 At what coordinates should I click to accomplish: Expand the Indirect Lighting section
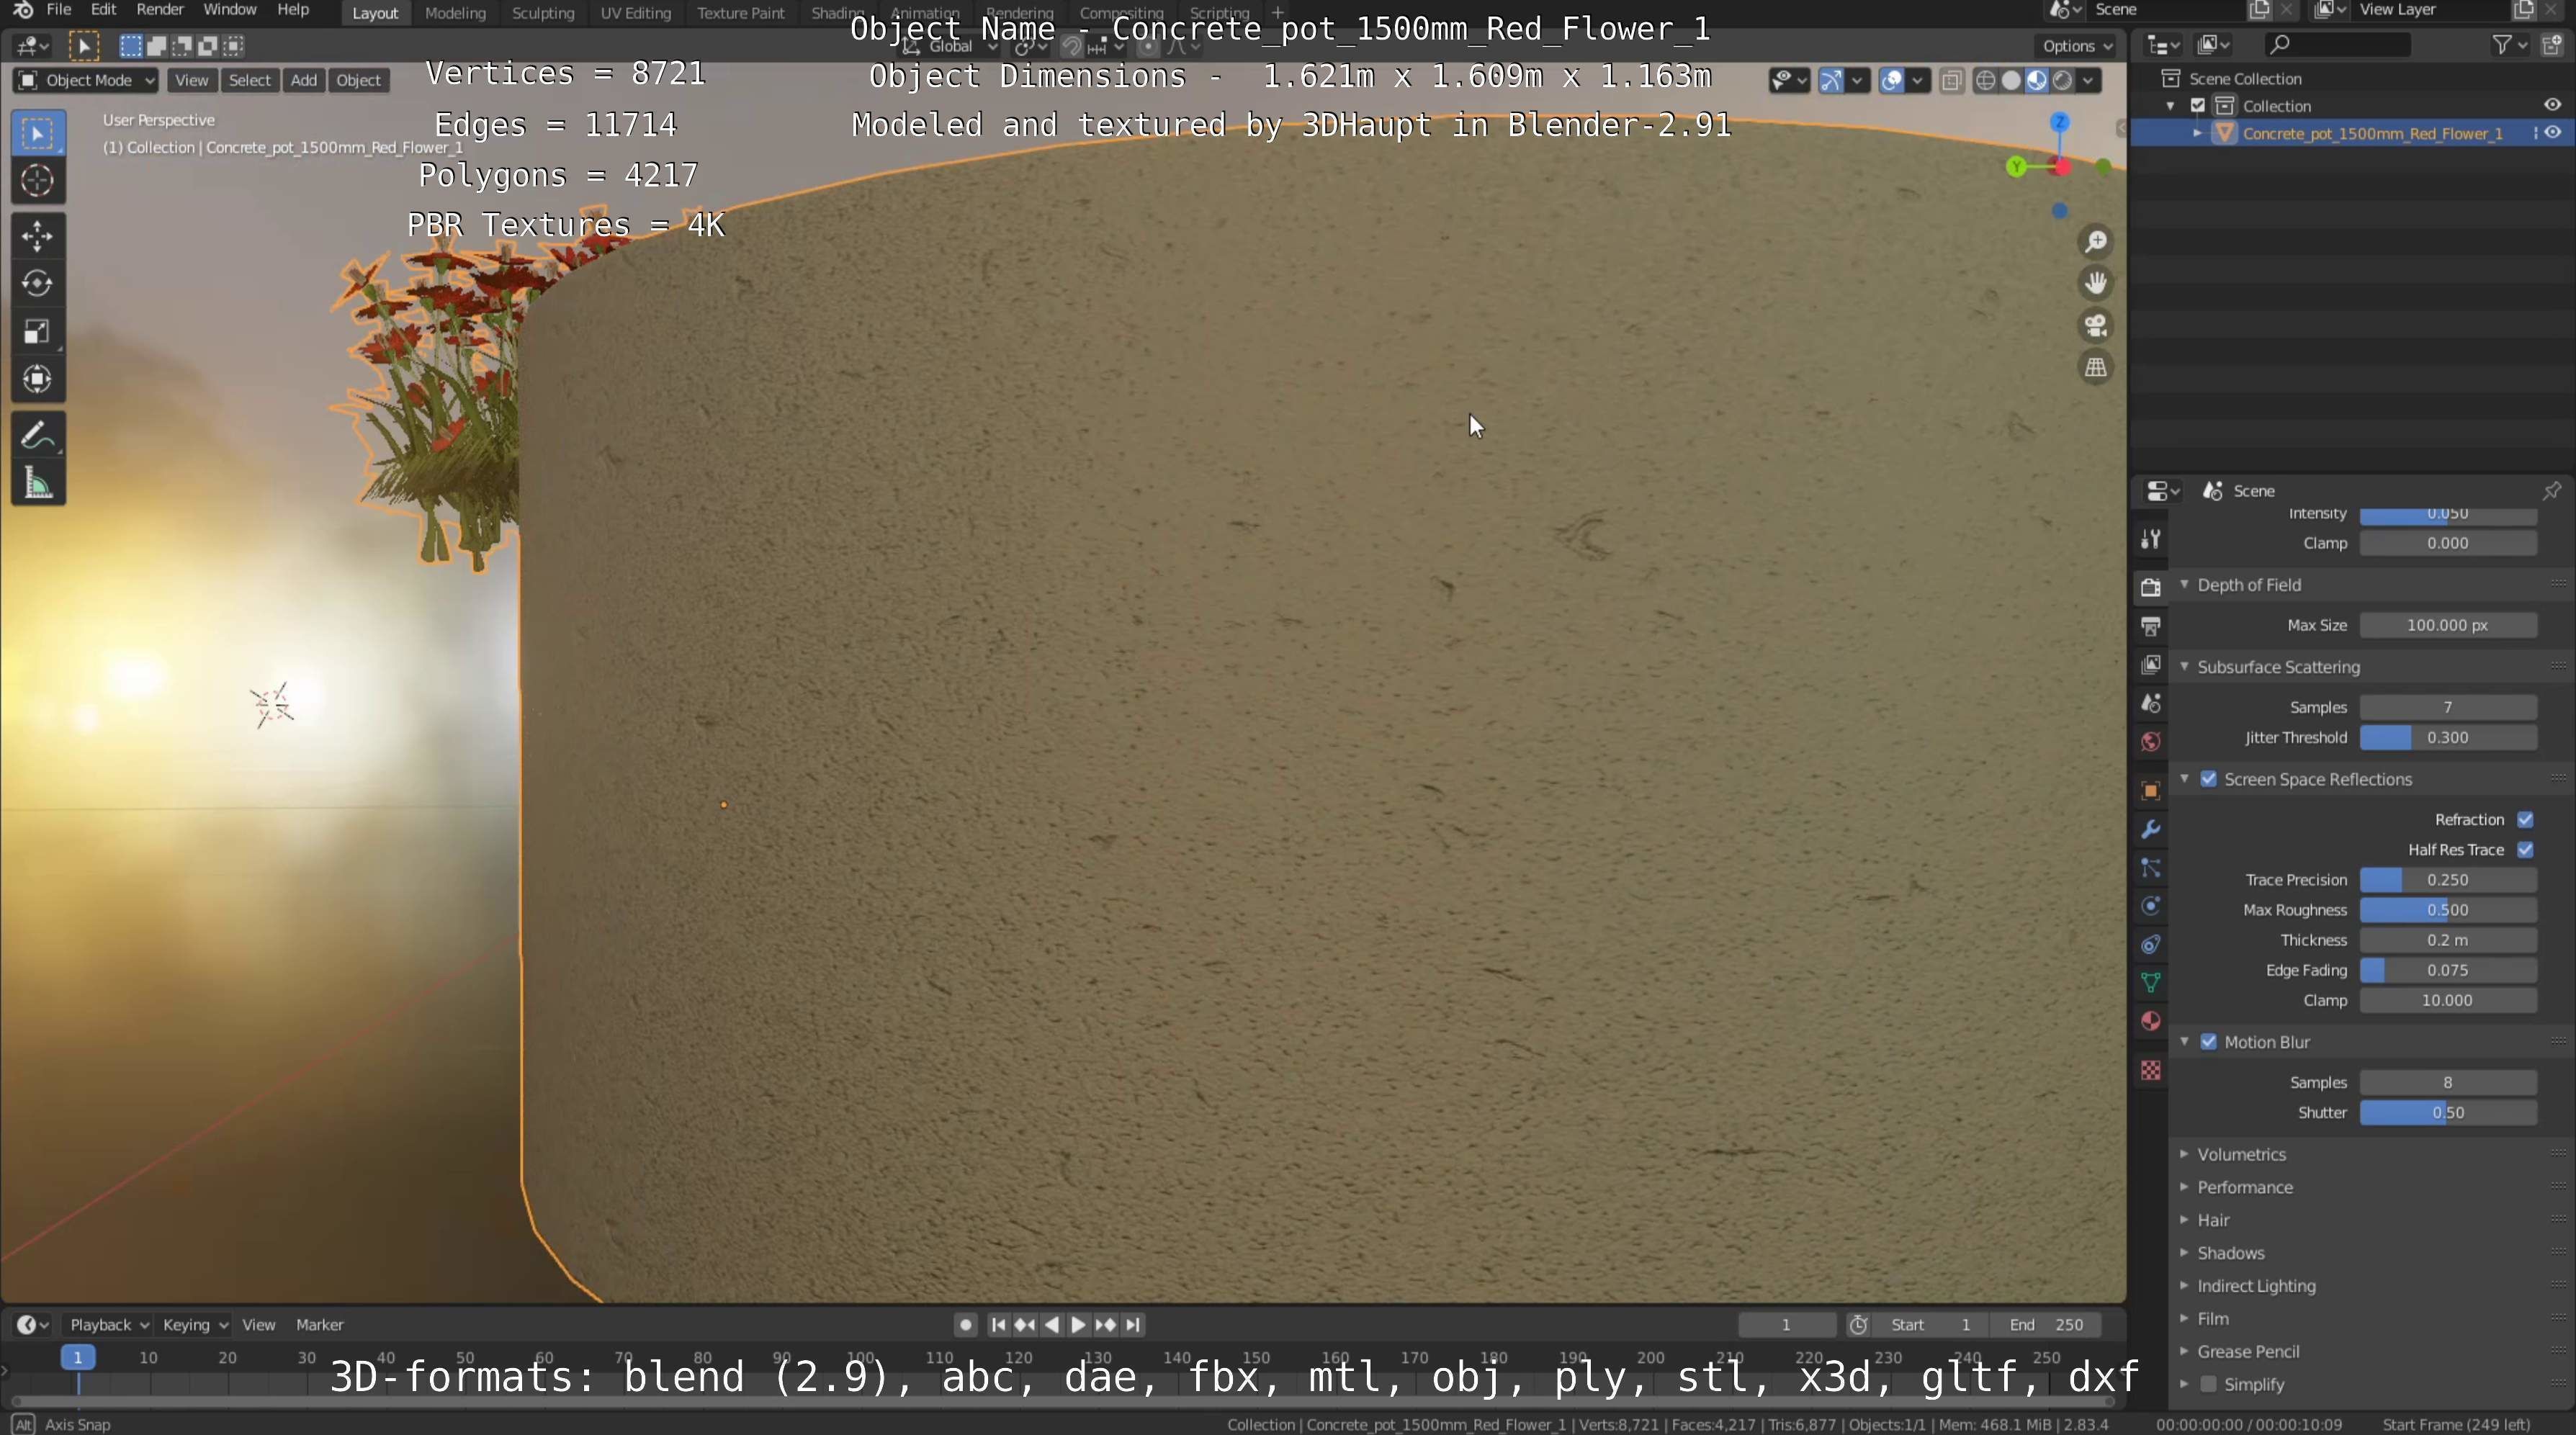click(x=2255, y=1286)
